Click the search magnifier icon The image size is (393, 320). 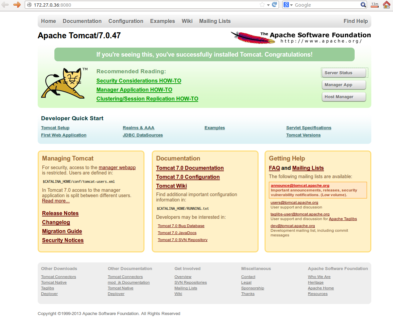click(363, 5)
